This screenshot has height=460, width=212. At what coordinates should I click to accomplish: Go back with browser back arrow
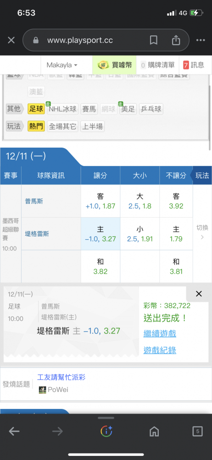pyautogui.click(x=14, y=431)
